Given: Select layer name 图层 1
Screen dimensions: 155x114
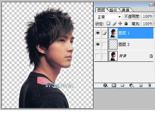Looking at the screenshot, I should click(124, 33).
